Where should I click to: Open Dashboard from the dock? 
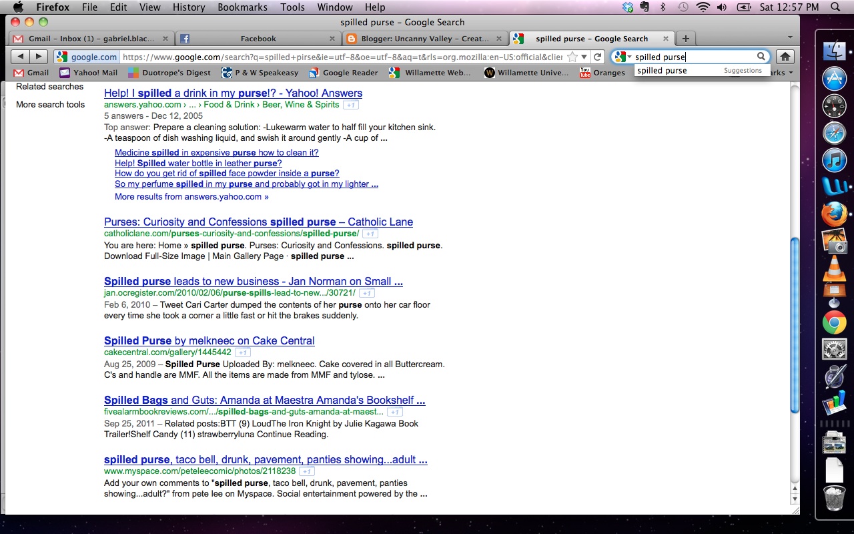(x=834, y=106)
